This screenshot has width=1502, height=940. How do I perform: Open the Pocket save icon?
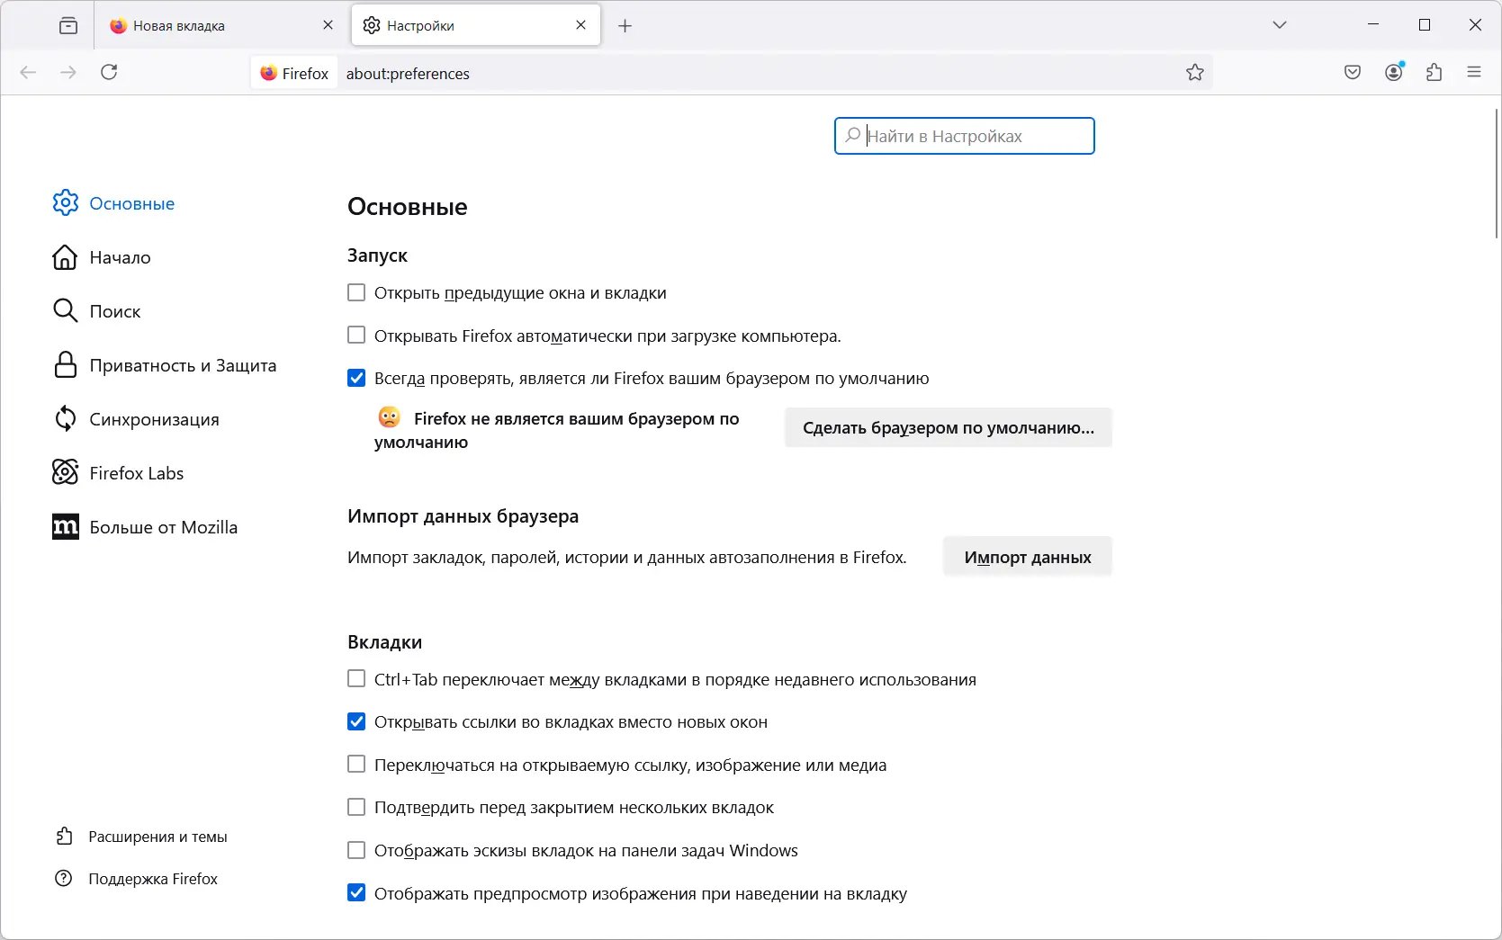1352,73
